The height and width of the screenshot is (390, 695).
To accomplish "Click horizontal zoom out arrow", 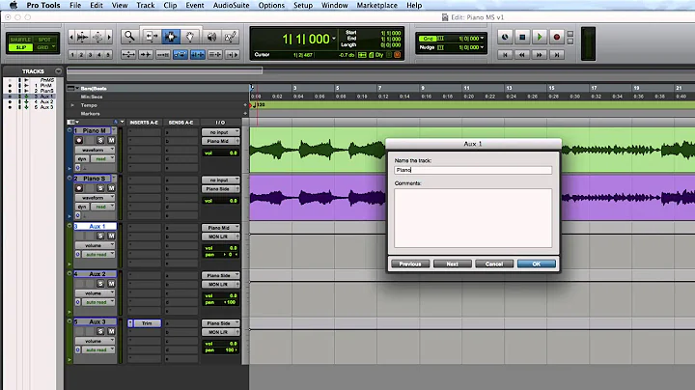I will 71,37.
